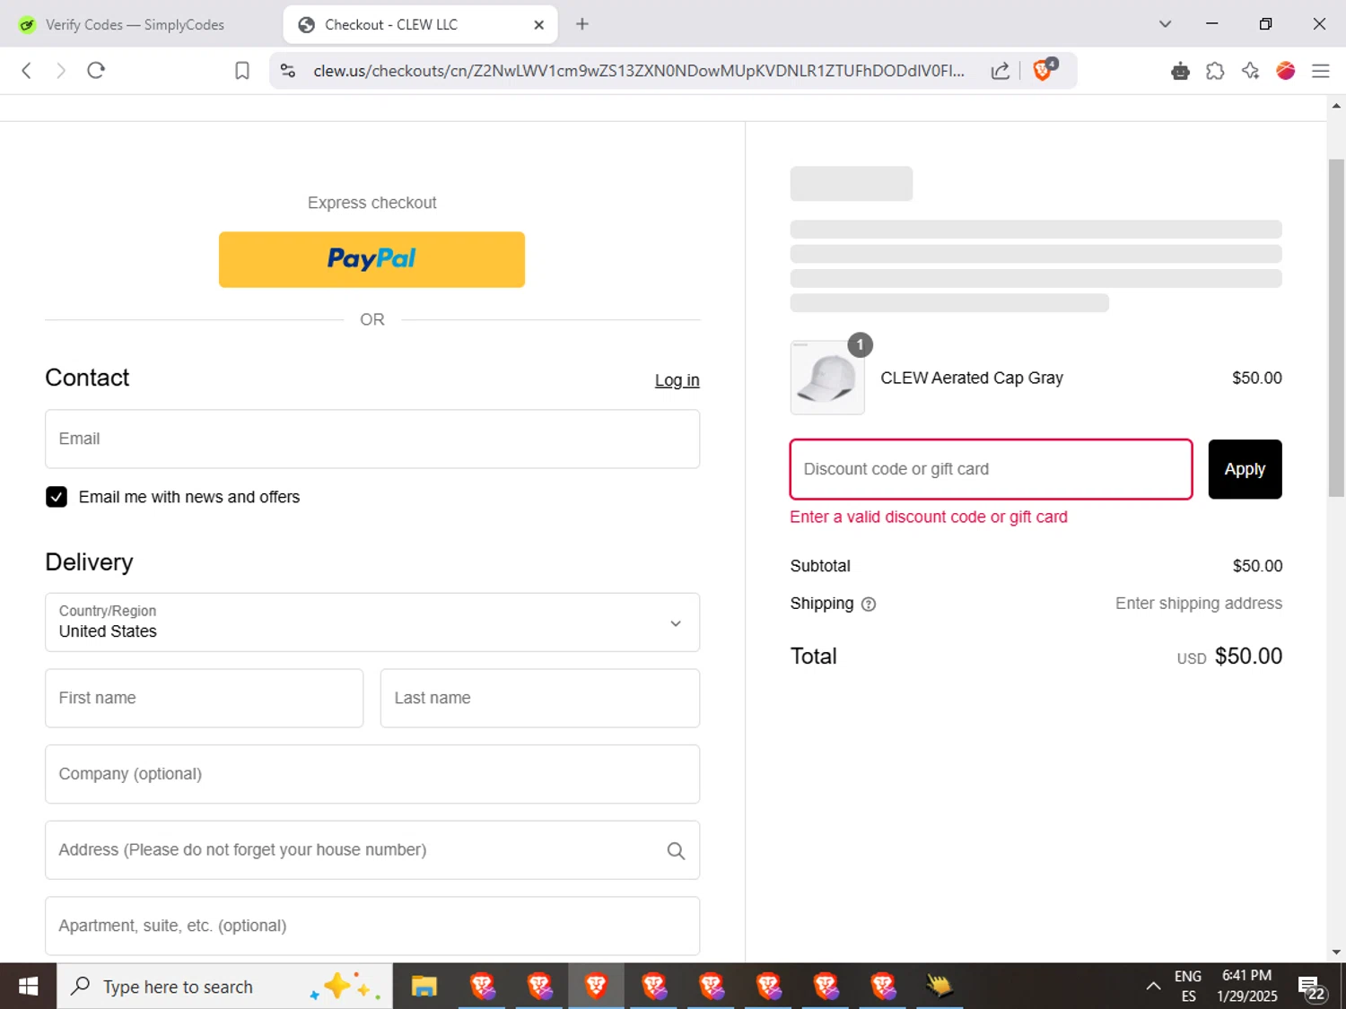
Task: Click the page vertical scrollbar thumb
Action: 1336,327
